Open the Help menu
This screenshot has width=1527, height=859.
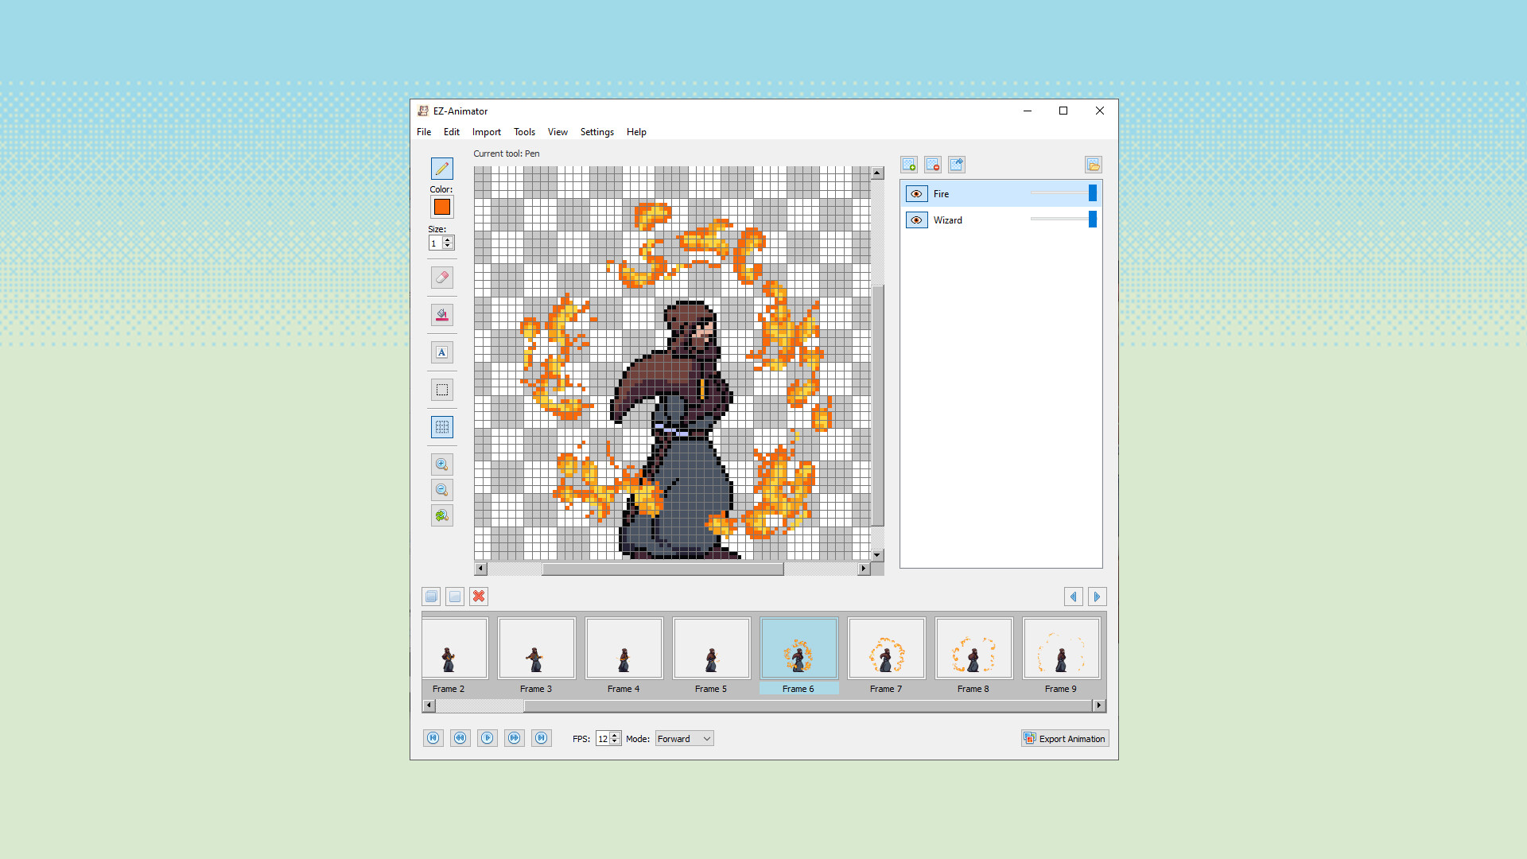636,132
